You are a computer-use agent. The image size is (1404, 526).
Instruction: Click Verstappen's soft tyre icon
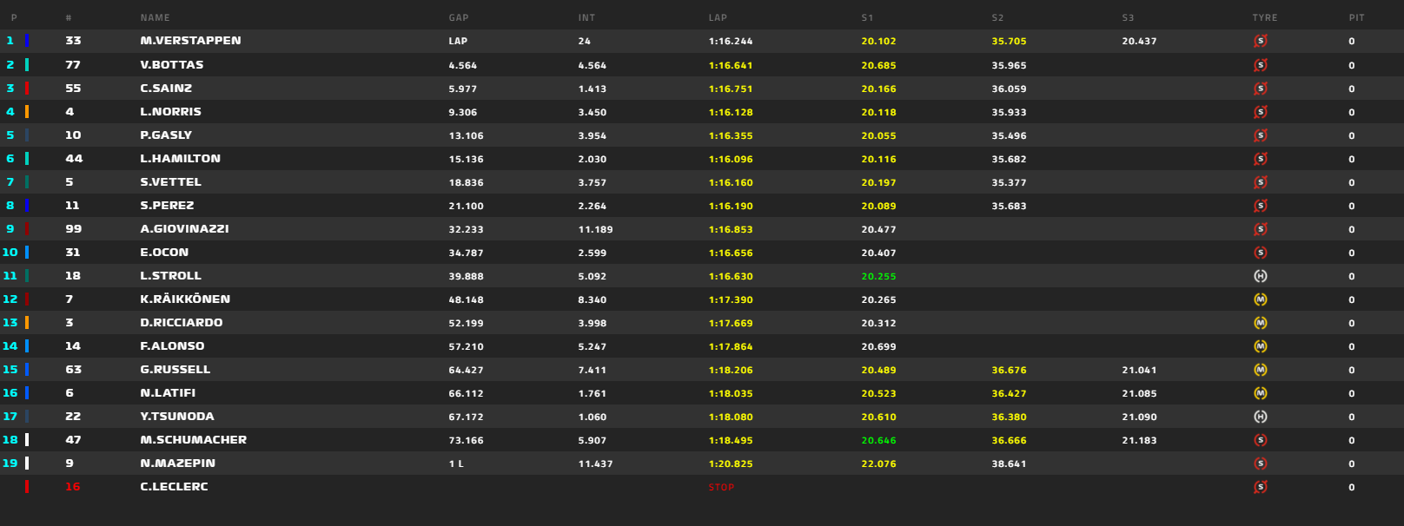(1261, 41)
